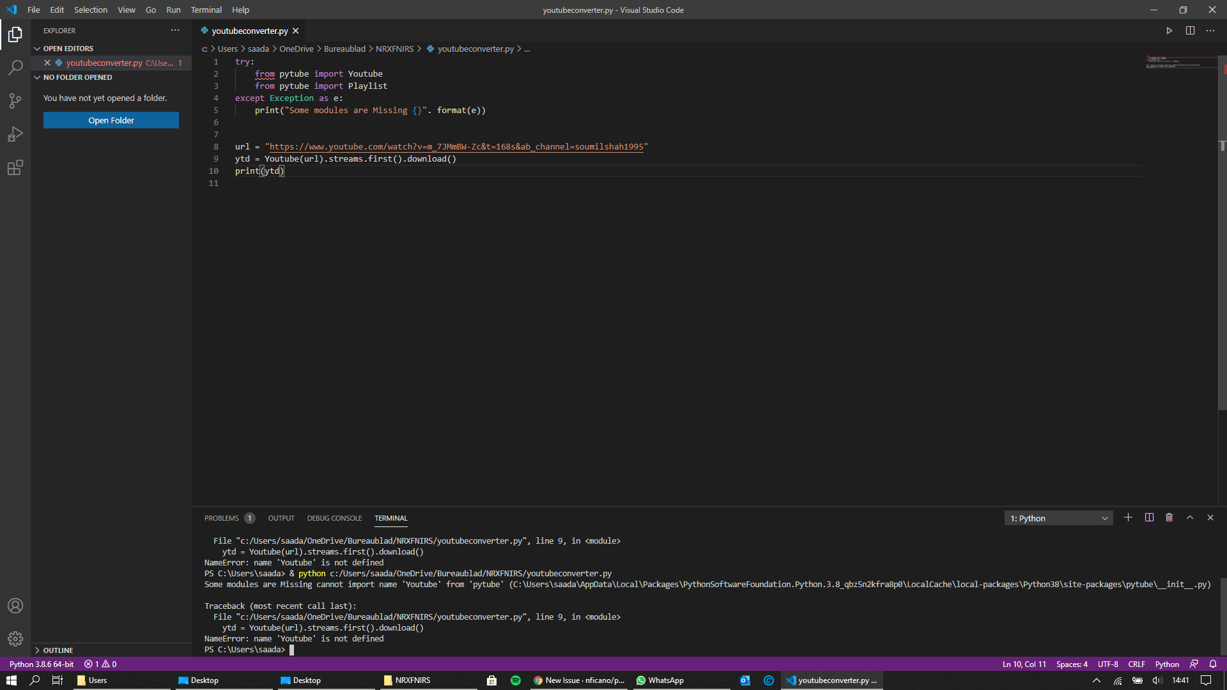Split the editor using the split icon
The image size is (1227, 690).
pos(1191,30)
